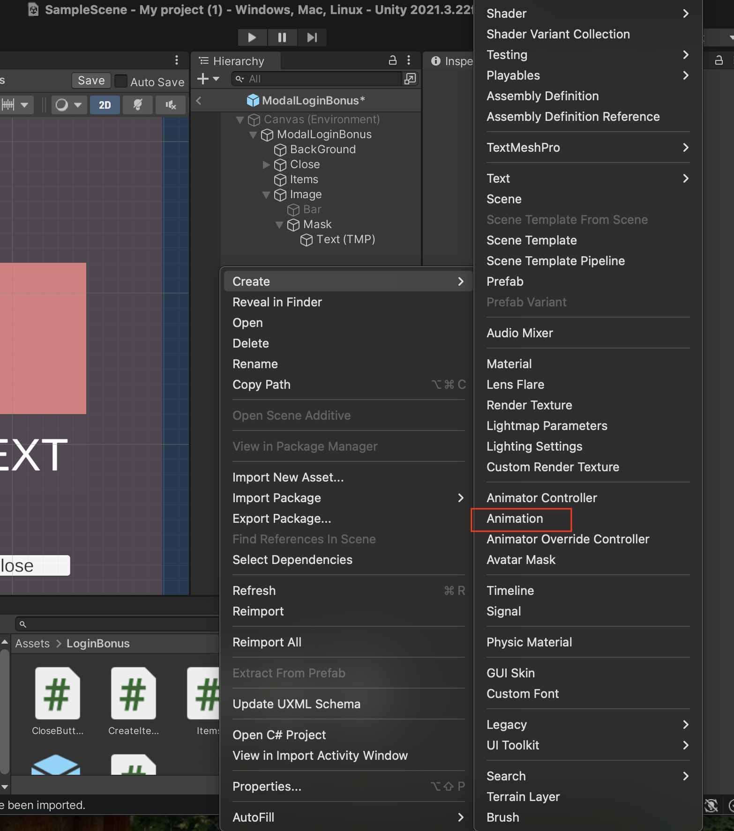Create a Render Texture asset
The image size is (734, 831).
[x=588, y=405]
